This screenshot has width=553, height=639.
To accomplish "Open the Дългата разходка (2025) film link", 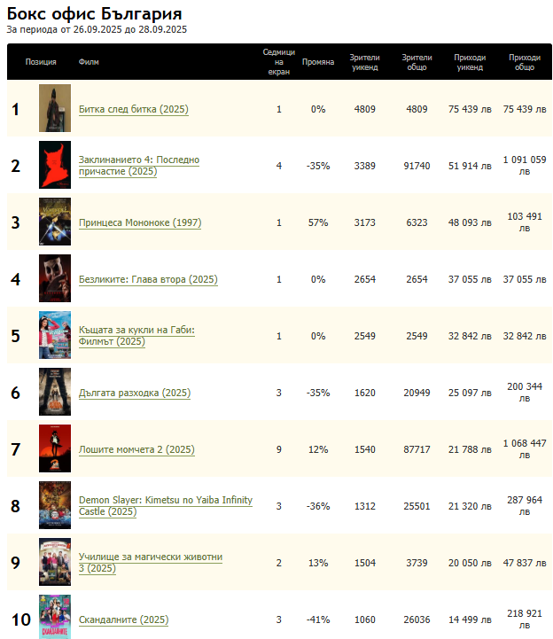I will pyautogui.click(x=134, y=394).
